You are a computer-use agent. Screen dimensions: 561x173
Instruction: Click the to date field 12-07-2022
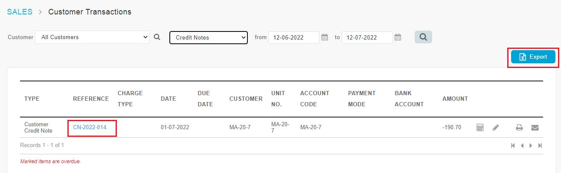367,37
